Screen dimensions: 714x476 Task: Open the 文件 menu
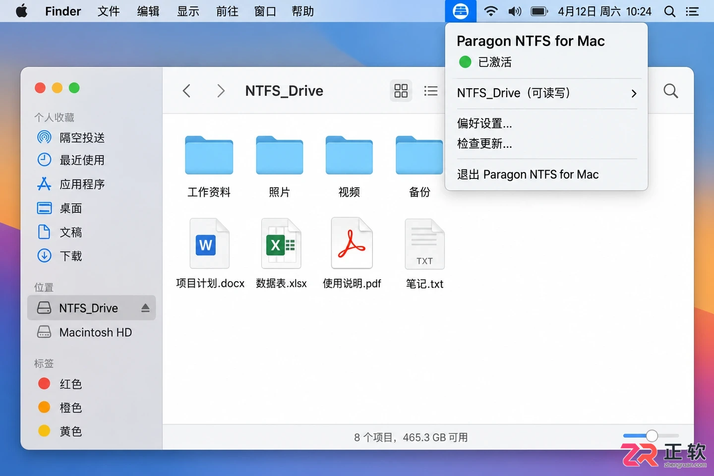[109, 11]
